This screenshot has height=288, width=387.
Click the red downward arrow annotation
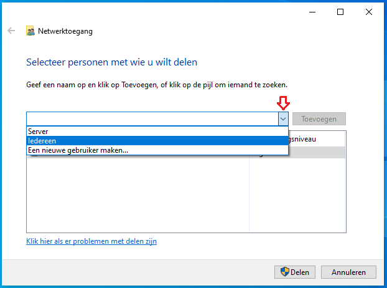283,103
